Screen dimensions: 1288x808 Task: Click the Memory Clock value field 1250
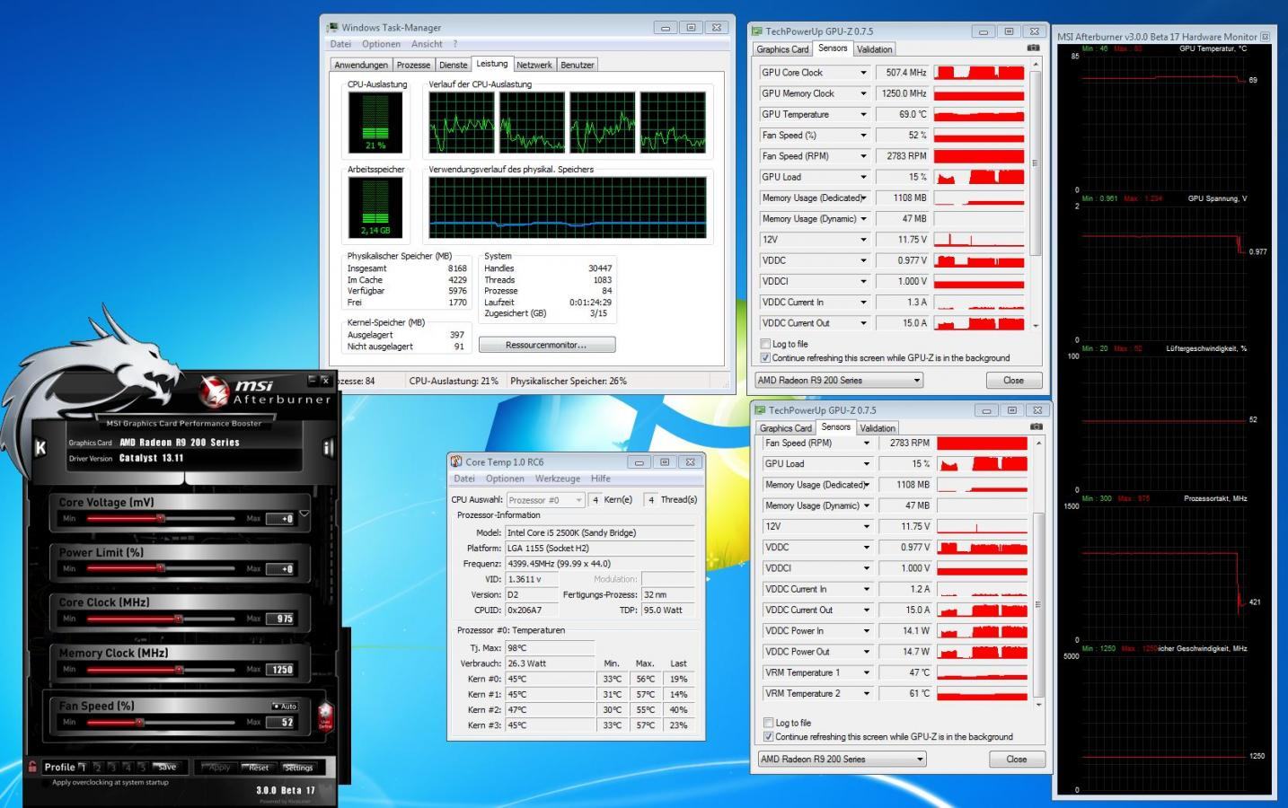(281, 670)
